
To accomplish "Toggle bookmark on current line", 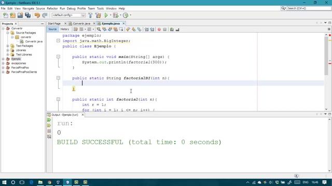I will tap(140, 29).
